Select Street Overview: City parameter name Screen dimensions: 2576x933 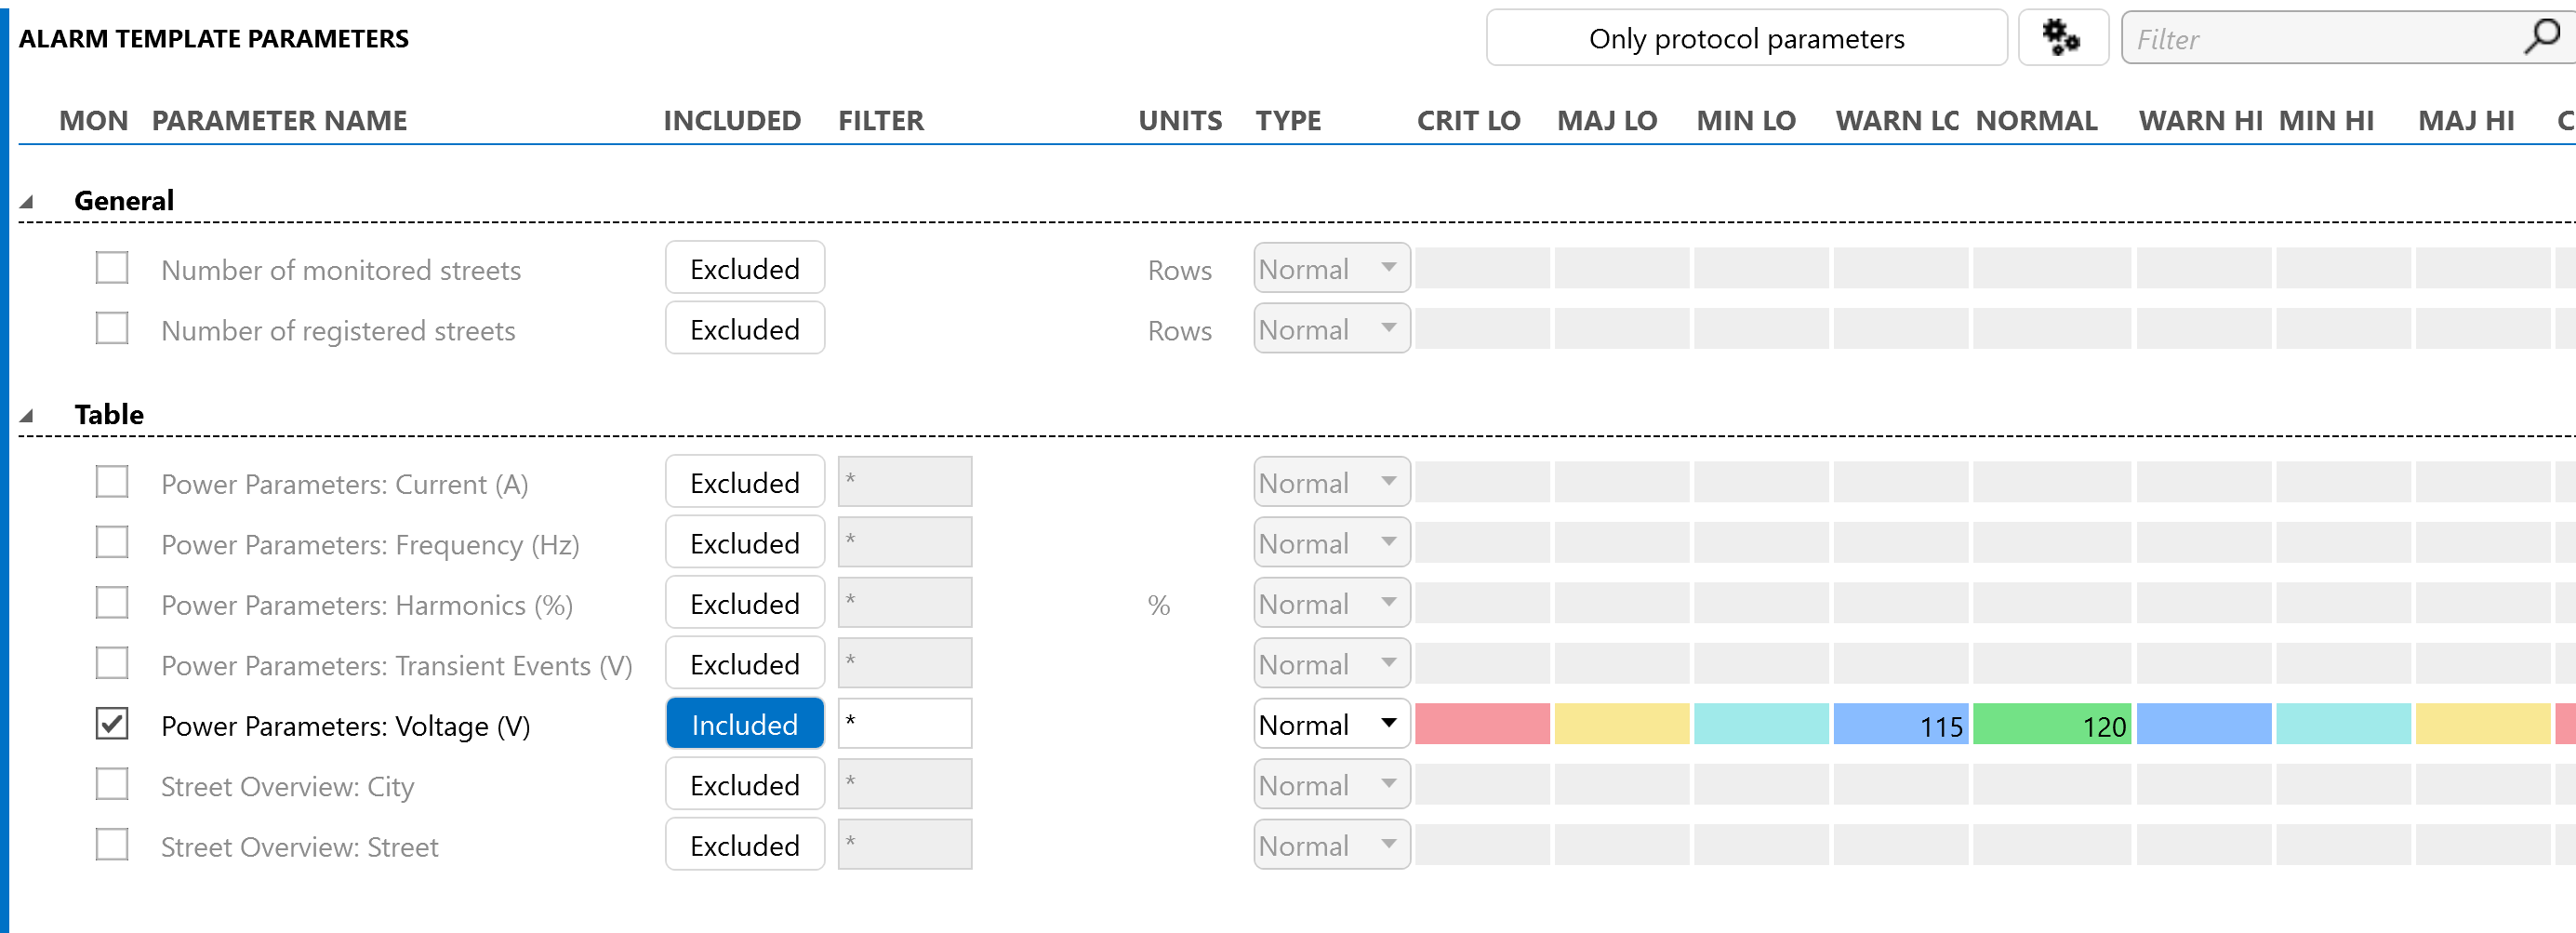[x=287, y=787]
